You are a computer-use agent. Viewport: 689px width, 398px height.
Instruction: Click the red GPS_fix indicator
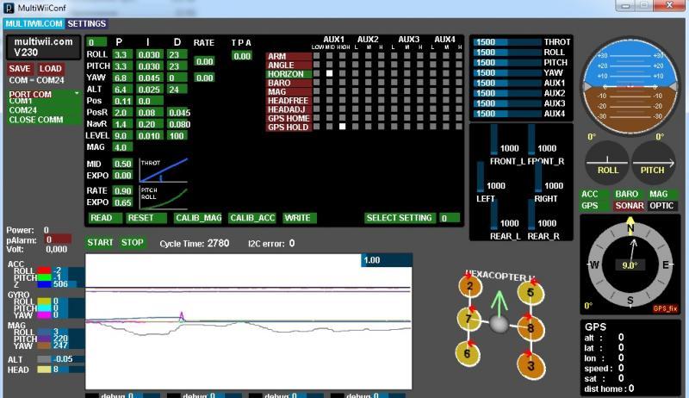coord(665,308)
